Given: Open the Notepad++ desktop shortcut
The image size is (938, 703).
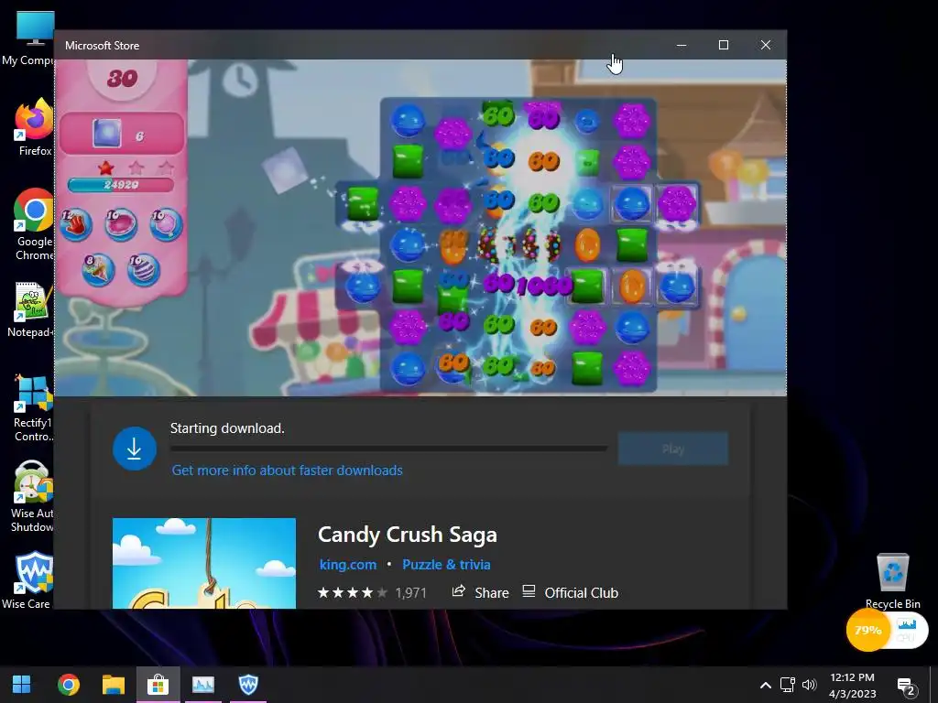Looking at the screenshot, I should tap(31, 309).
